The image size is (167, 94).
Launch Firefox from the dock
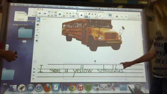pos(47,88)
